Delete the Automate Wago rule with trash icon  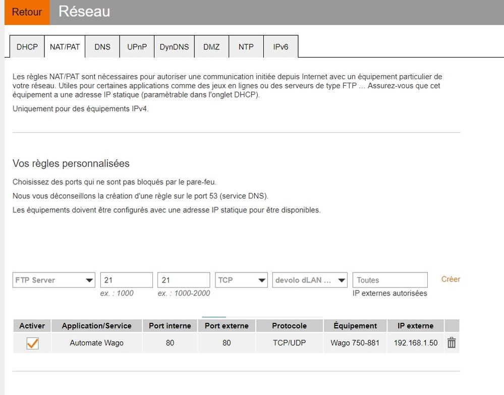point(452,343)
